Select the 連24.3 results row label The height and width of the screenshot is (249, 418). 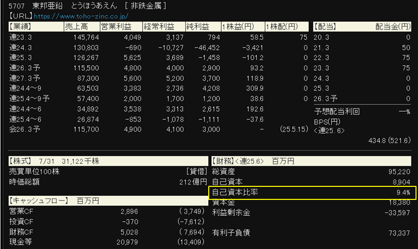[x=20, y=48]
